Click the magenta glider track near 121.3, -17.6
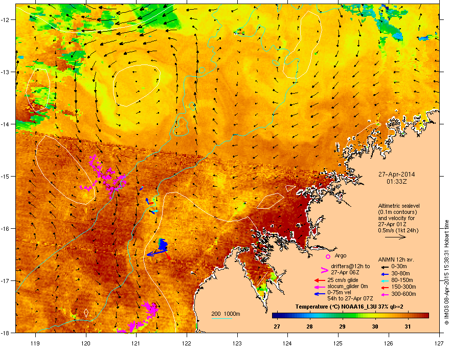This screenshot has height=348, width=450. pos(150,309)
